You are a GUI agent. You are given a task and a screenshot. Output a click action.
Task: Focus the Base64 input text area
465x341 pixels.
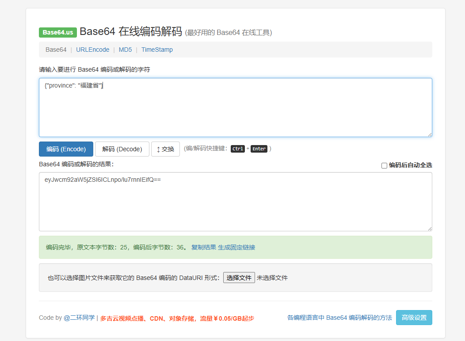point(236,107)
